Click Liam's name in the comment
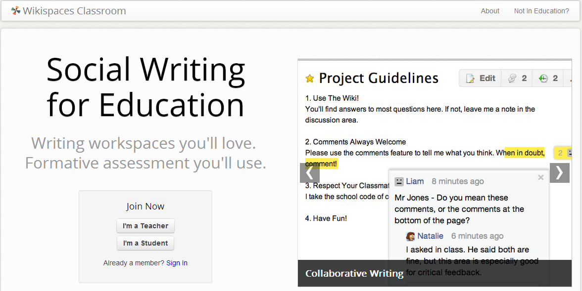 [415, 181]
